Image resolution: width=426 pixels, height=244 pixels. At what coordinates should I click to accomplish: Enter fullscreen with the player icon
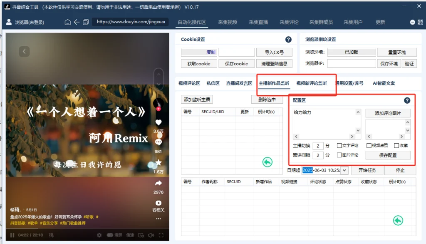pyautogui.click(x=161, y=235)
